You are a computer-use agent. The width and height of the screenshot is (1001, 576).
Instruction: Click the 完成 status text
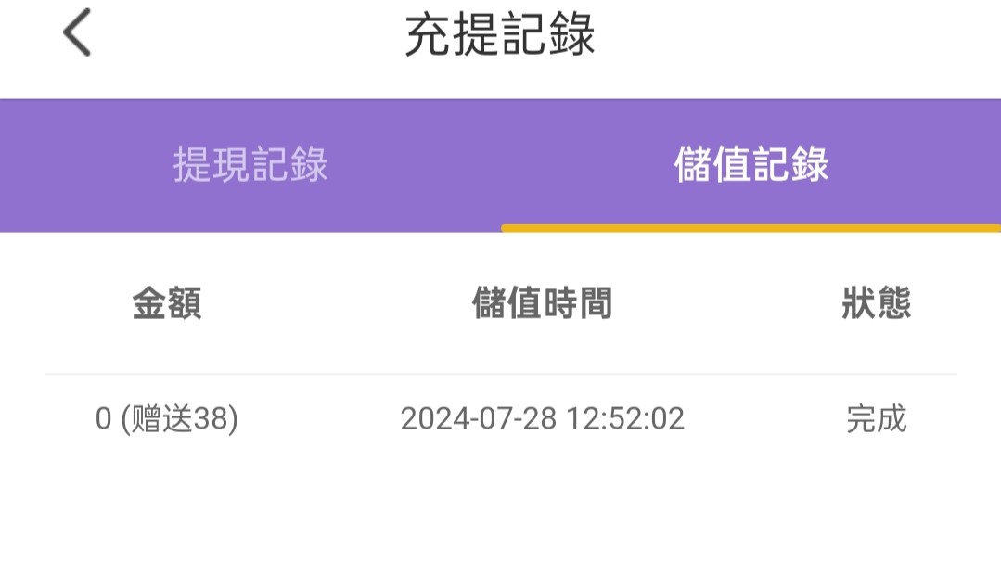tap(876, 419)
